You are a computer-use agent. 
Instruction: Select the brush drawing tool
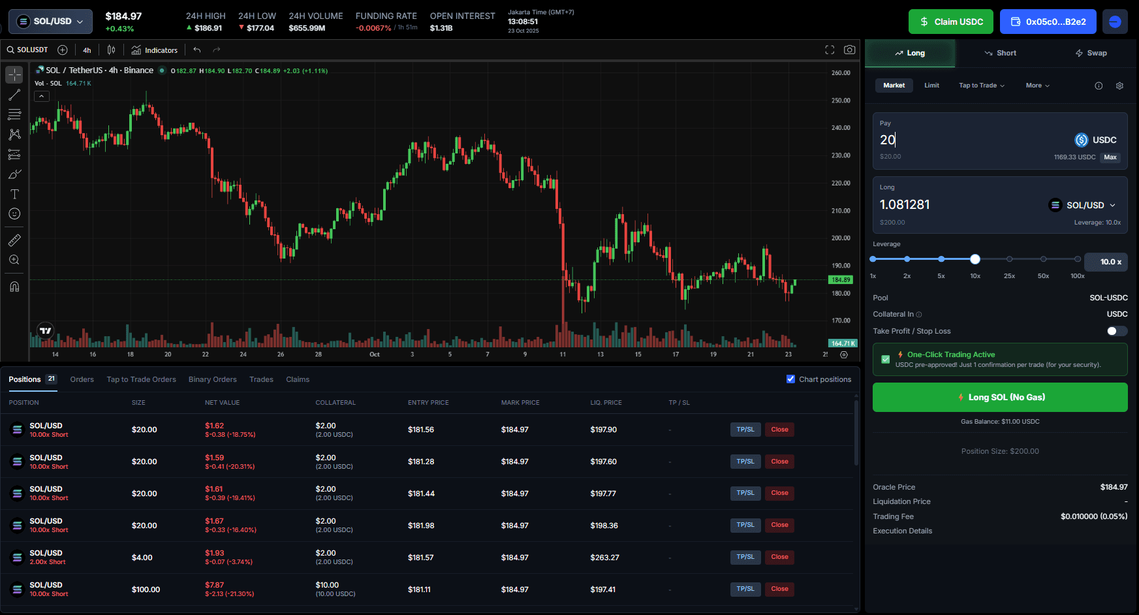coord(14,174)
